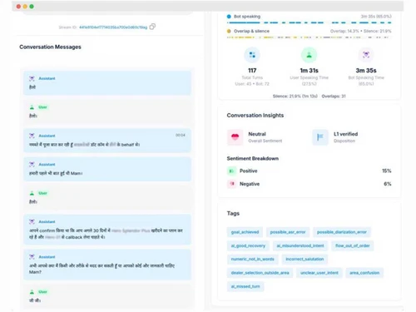Click the Tags section heading

pyautogui.click(x=233, y=213)
